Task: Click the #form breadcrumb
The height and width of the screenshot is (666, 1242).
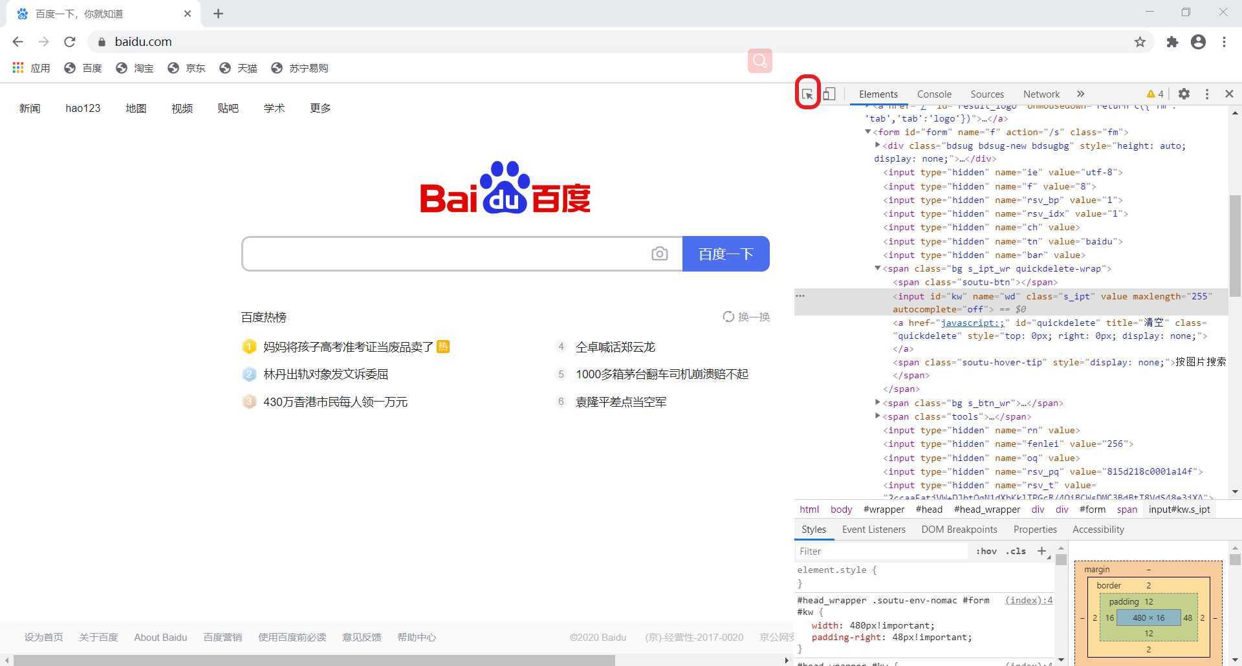Action: [1093, 510]
